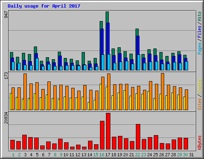204x159 pixels.
Task: Click day 21 on the x-axis
Action: [131, 155]
